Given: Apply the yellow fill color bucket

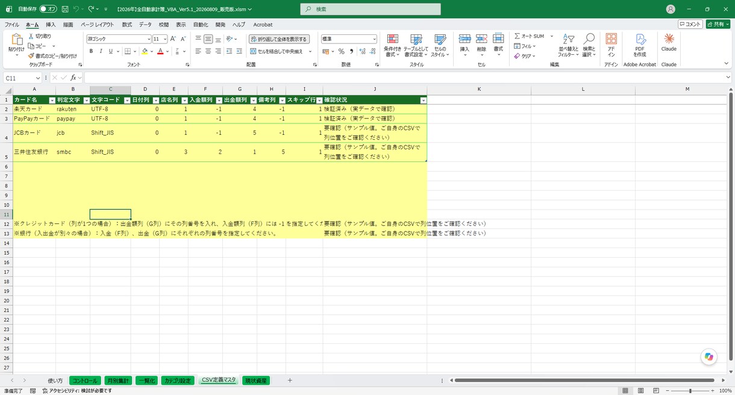Looking at the screenshot, I should 145,52.
